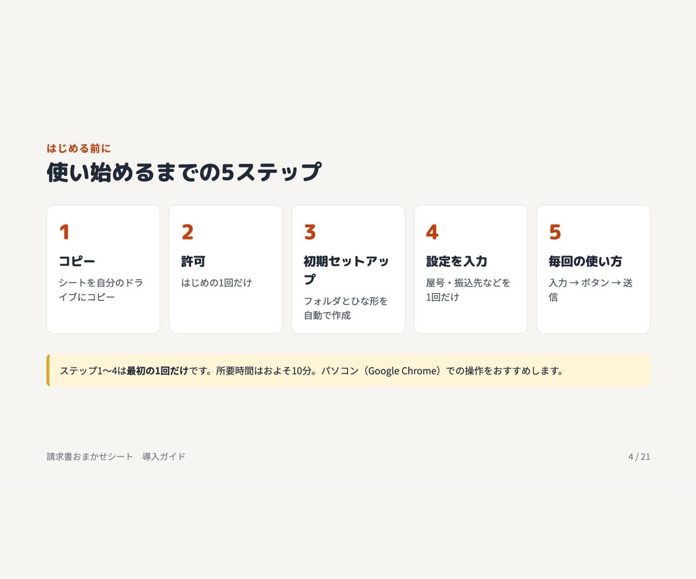Click the text '入力 → ボタン → 送信'
Viewport: 696px width, 579px height.
click(x=590, y=289)
